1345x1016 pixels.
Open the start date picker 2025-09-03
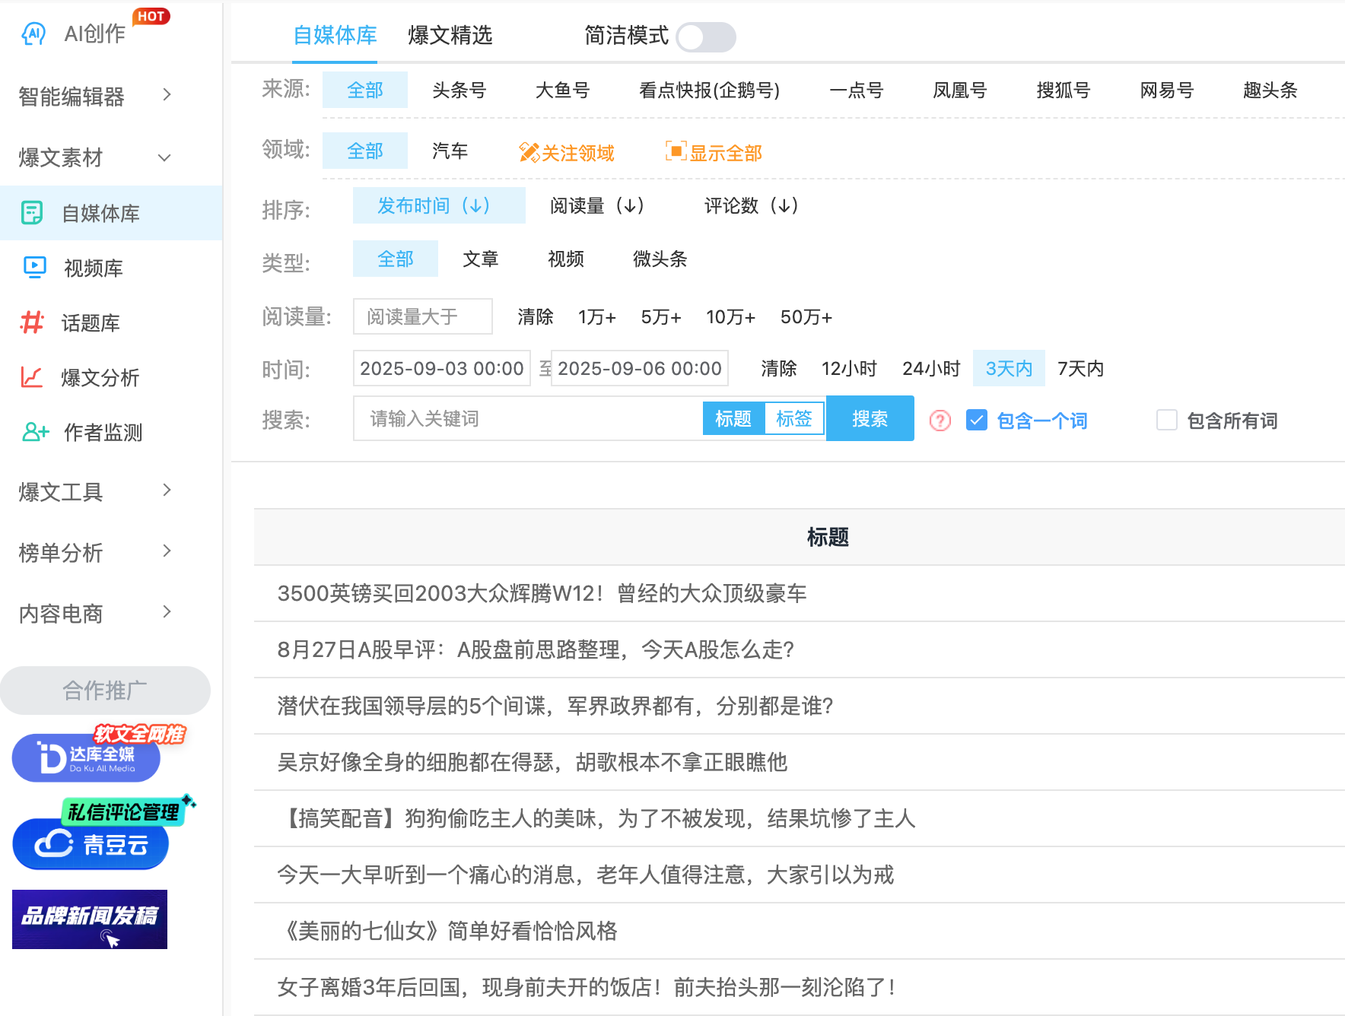point(442,368)
